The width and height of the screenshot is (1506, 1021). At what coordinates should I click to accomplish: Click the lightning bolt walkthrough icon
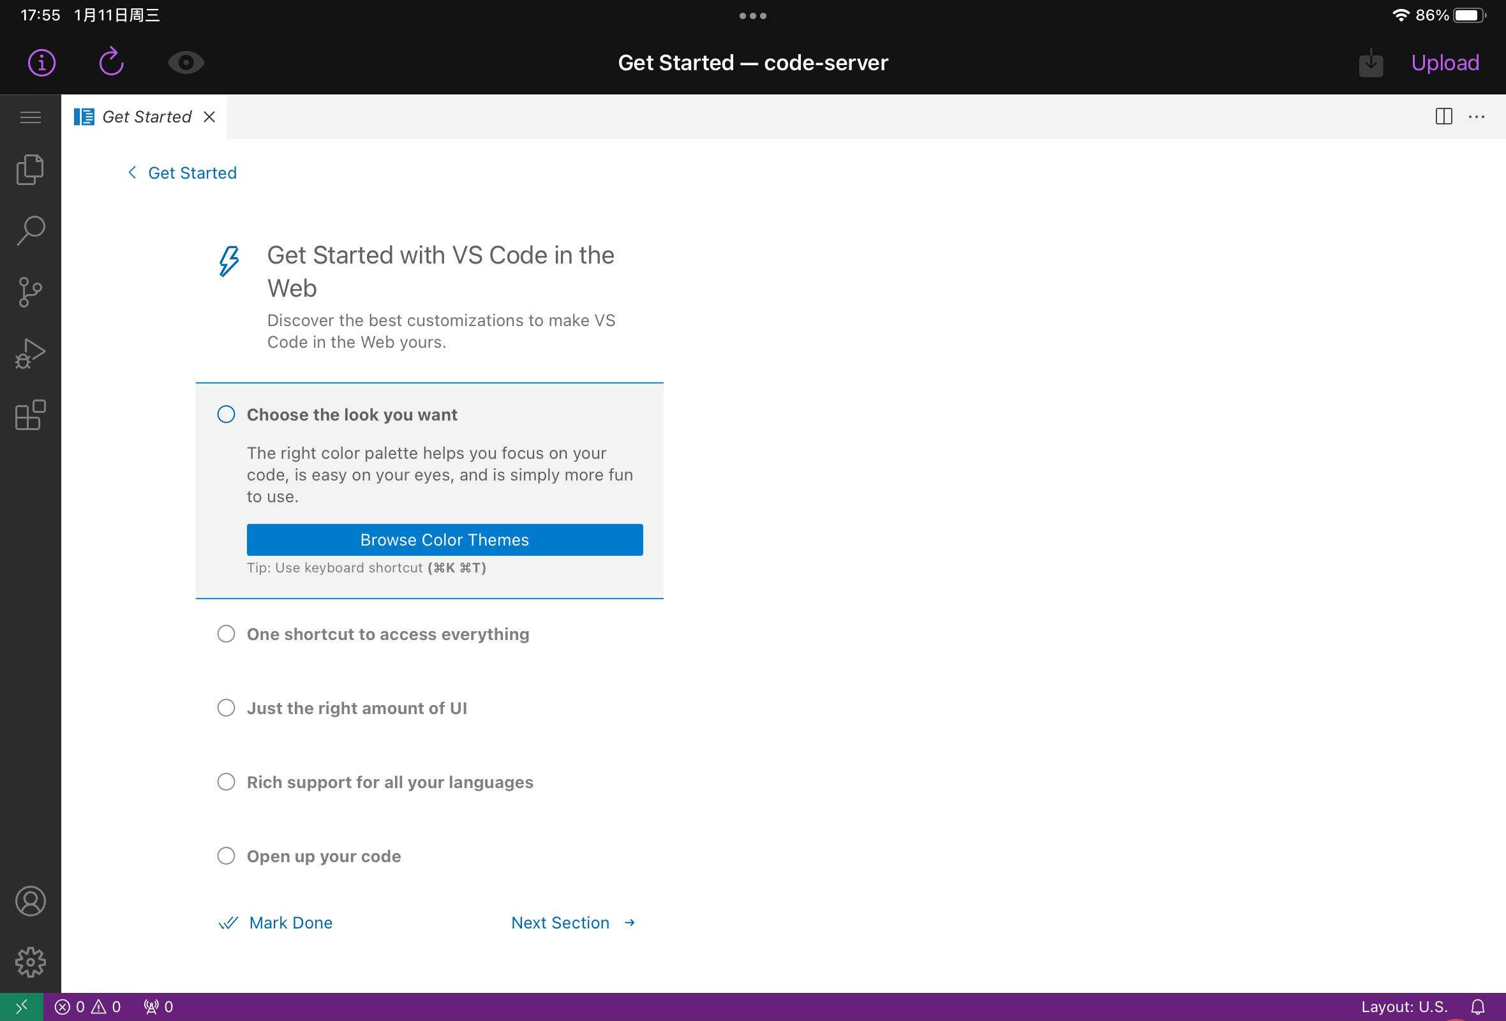tap(228, 261)
